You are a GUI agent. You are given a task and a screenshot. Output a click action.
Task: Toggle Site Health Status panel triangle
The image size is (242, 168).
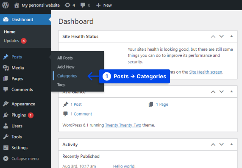point(231,36)
